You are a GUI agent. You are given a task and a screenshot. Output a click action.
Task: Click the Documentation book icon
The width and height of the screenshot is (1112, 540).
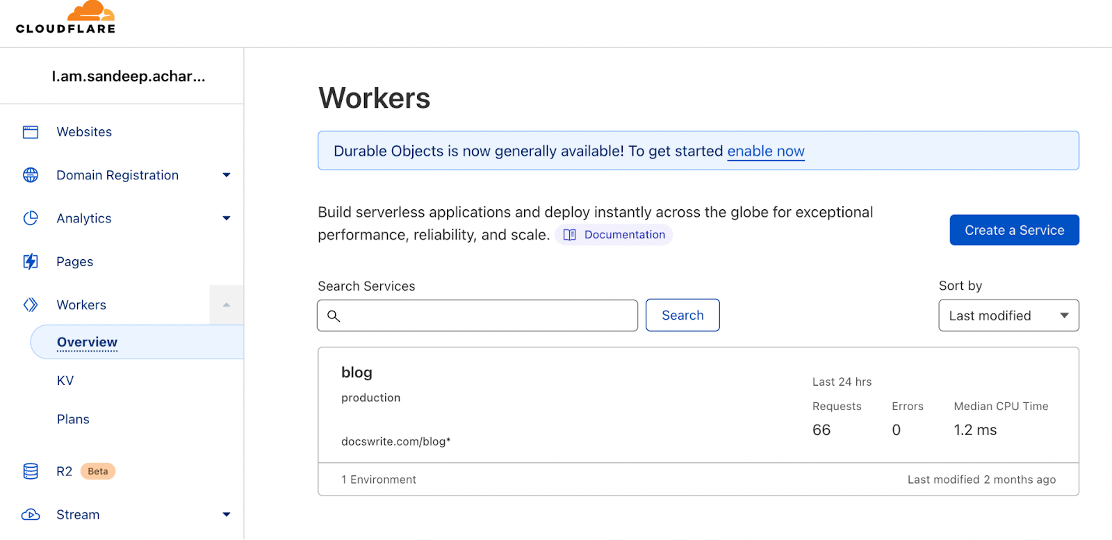[x=570, y=235]
